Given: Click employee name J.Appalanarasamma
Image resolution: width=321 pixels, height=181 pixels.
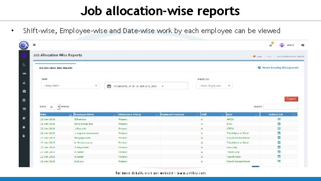Looking at the screenshot, I should [86, 133].
